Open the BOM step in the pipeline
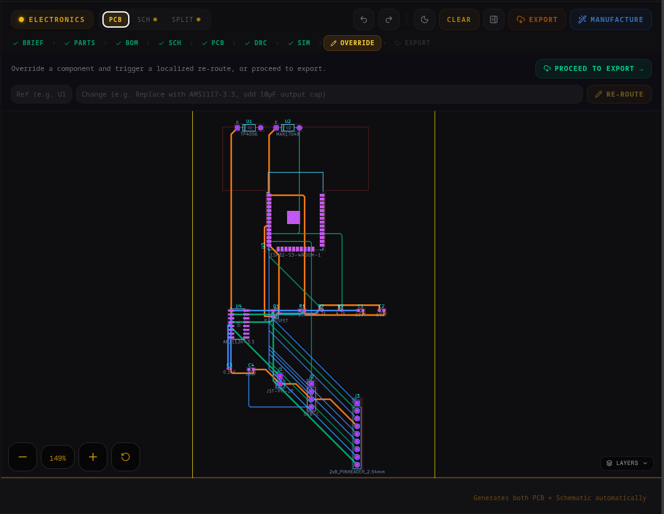This screenshot has width=664, height=514. (x=131, y=43)
